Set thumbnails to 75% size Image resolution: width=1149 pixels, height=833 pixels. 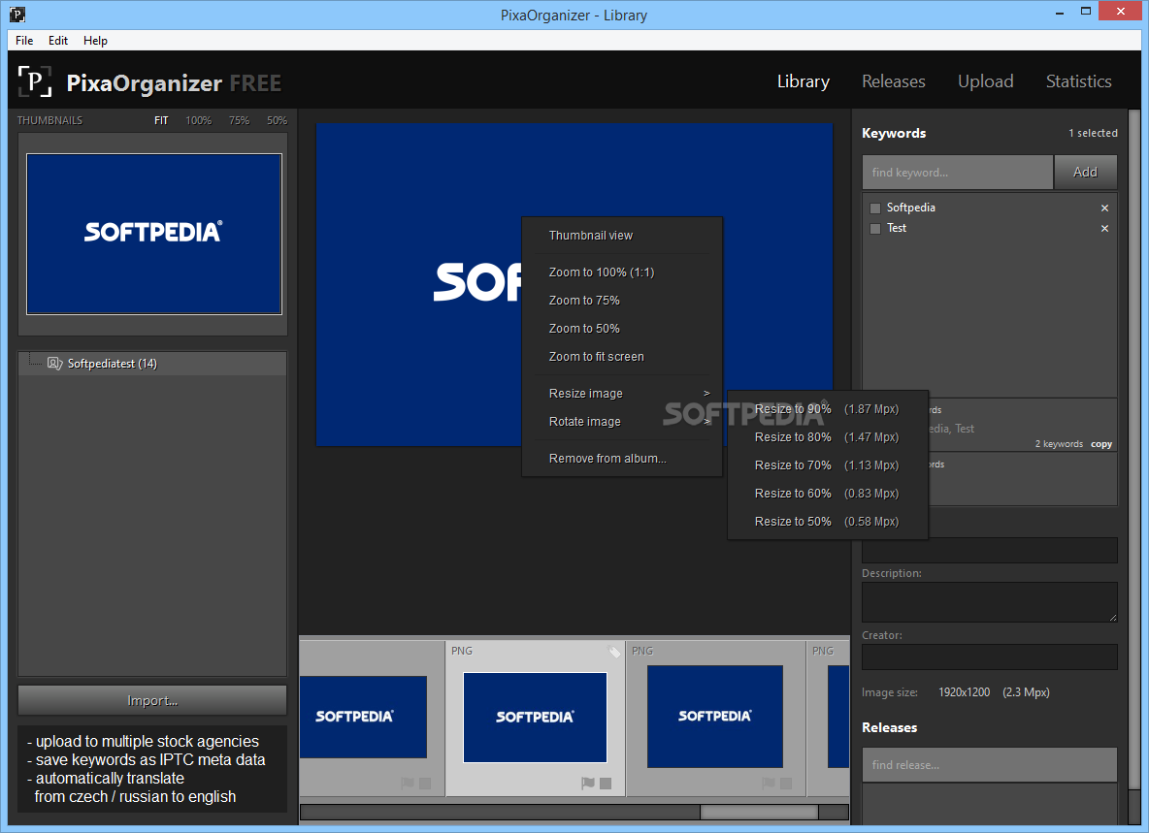point(239,120)
